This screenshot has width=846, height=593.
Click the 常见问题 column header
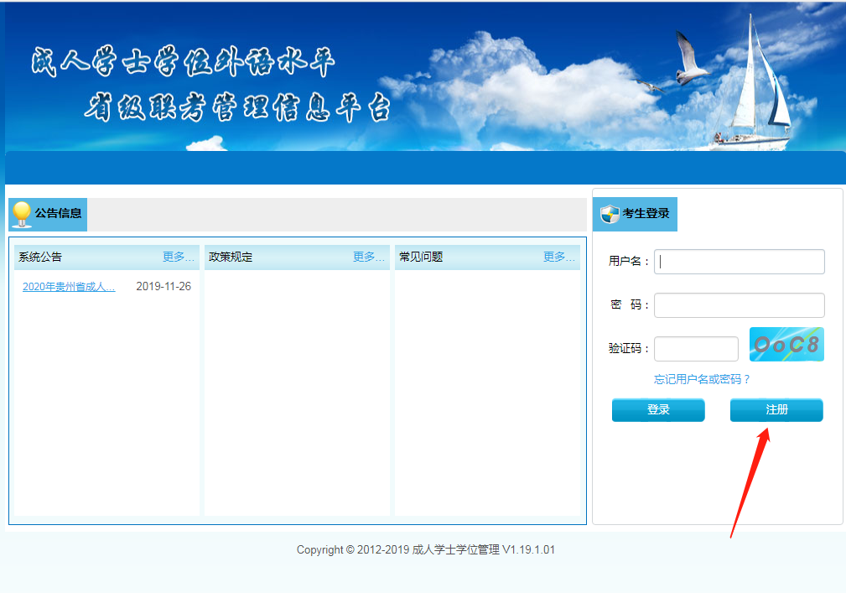421,257
